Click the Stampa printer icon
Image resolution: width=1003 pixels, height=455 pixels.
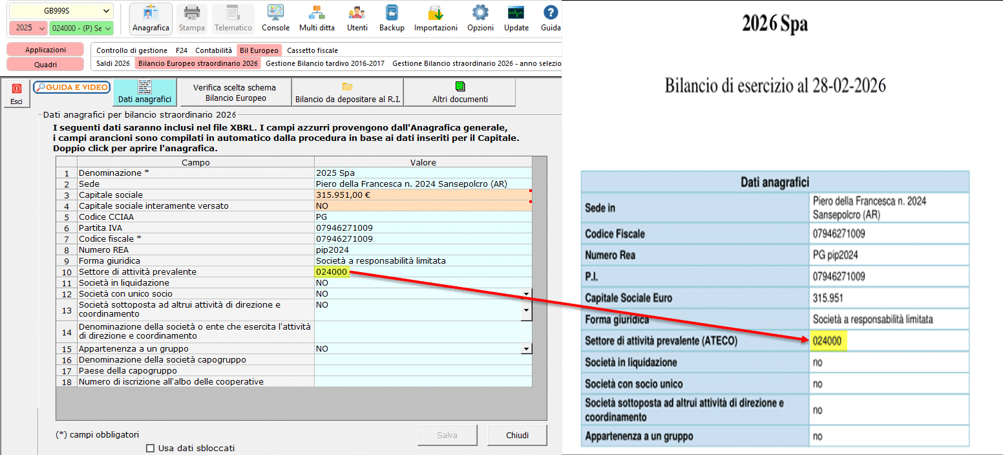click(192, 18)
